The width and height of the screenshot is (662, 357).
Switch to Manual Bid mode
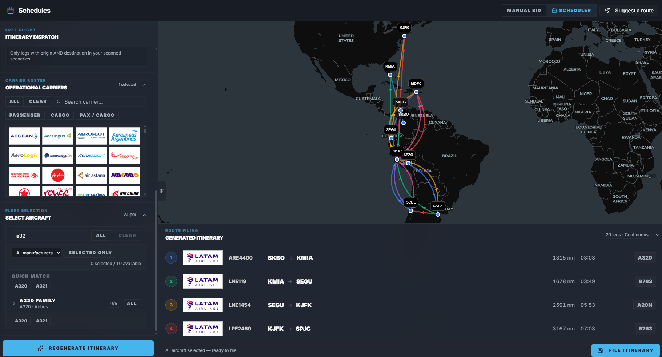click(524, 11)
